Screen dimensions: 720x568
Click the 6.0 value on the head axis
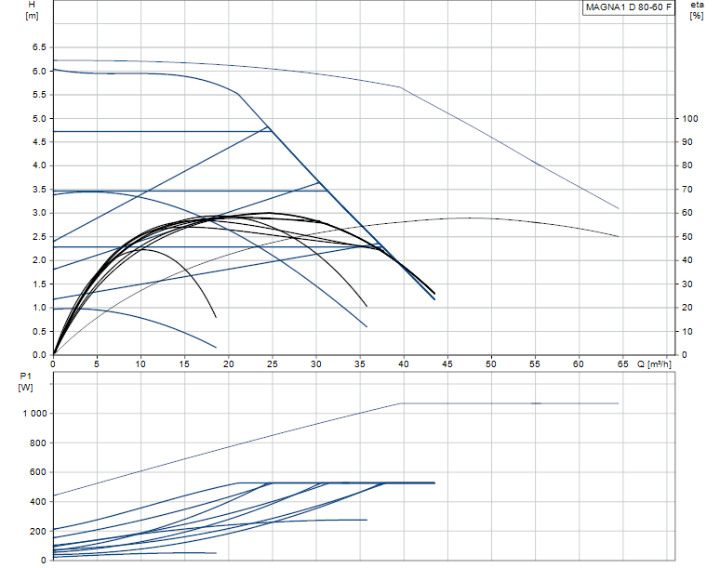(39, 71)
